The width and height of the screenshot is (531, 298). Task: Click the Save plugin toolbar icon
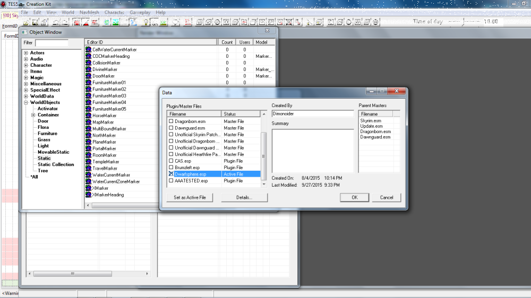(x=35, y=22)
